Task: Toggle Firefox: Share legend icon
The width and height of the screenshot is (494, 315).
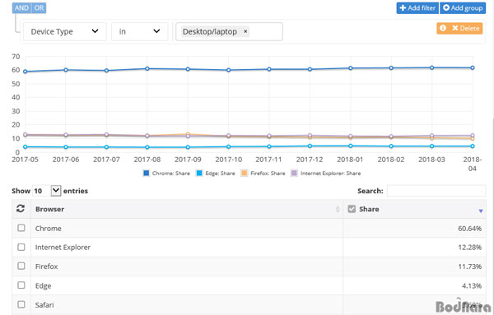Action: (x=245, y=173)
